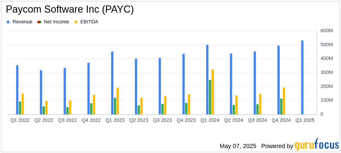Click the Q4 2022 axis label
Image resolution: width=341 pixels, height=153 pixels.
coord(91,120)
